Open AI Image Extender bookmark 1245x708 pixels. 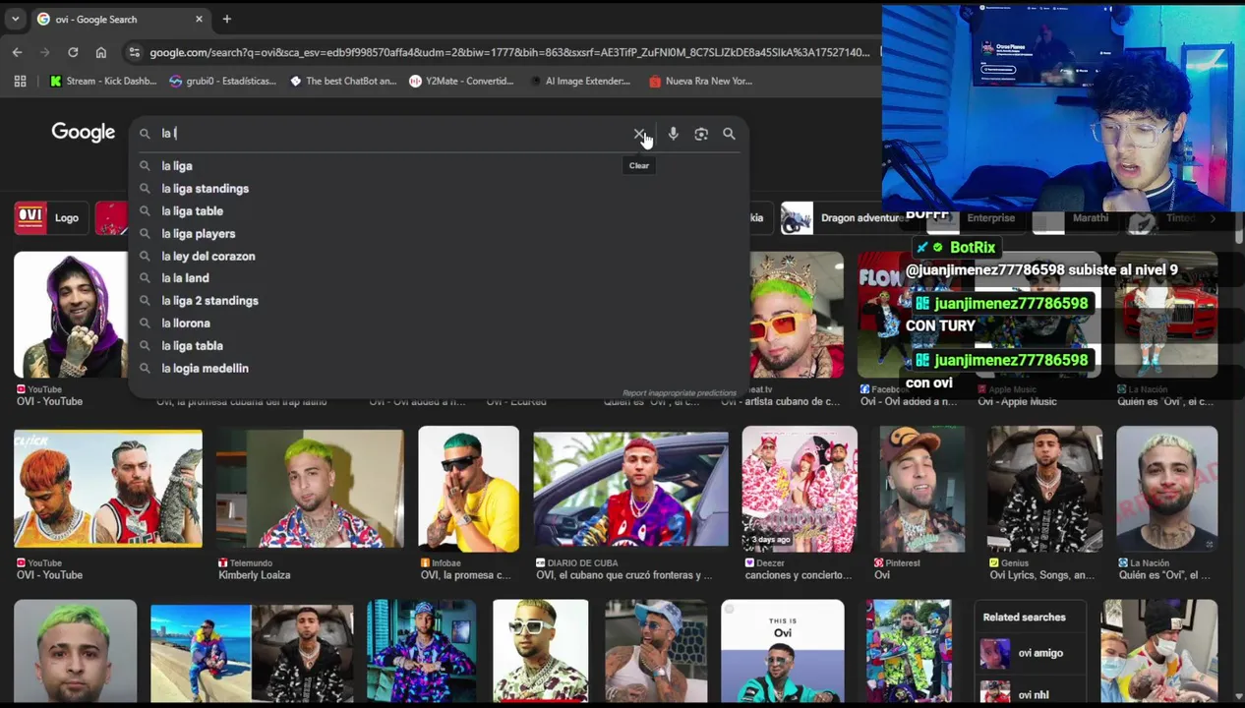pos(579,81)
